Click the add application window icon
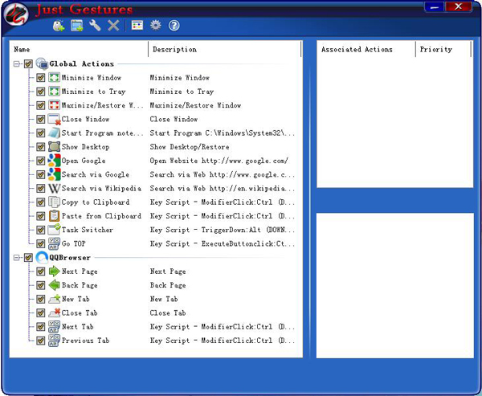Screen dimensions: 482x396 [77, 26]
